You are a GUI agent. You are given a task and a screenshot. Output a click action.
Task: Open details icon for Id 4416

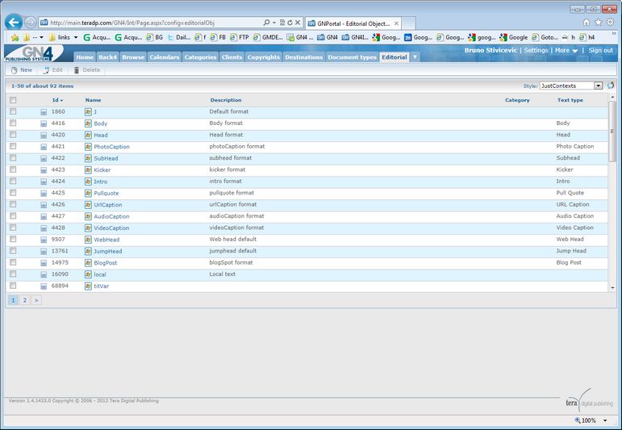[x=44, y=123]
